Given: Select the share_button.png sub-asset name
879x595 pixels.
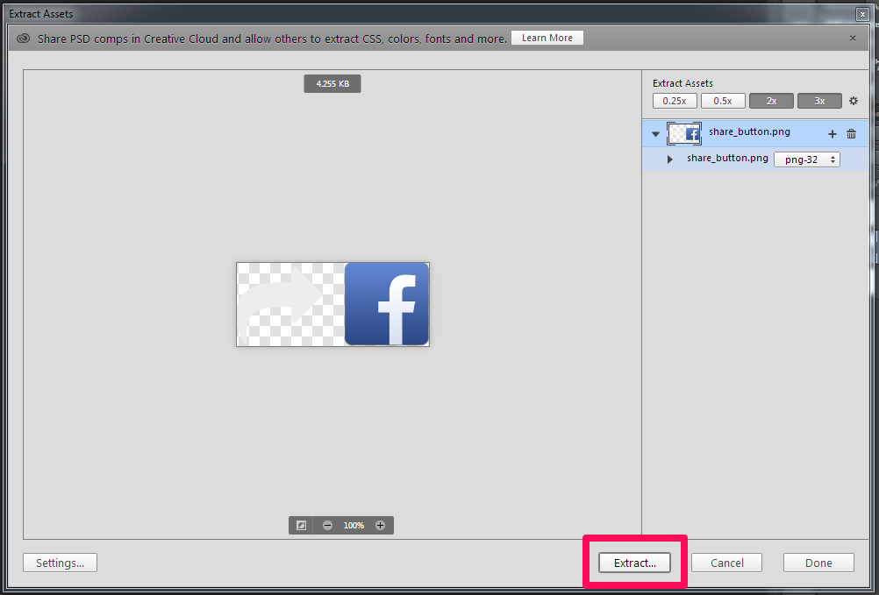Looking at the screenshot, I should [x=727, y=159].
